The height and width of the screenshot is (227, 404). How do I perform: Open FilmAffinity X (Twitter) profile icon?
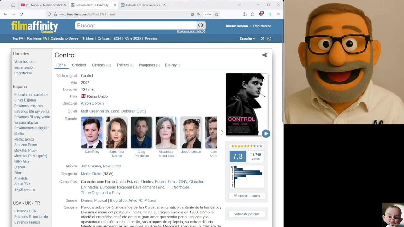(262, 38)
